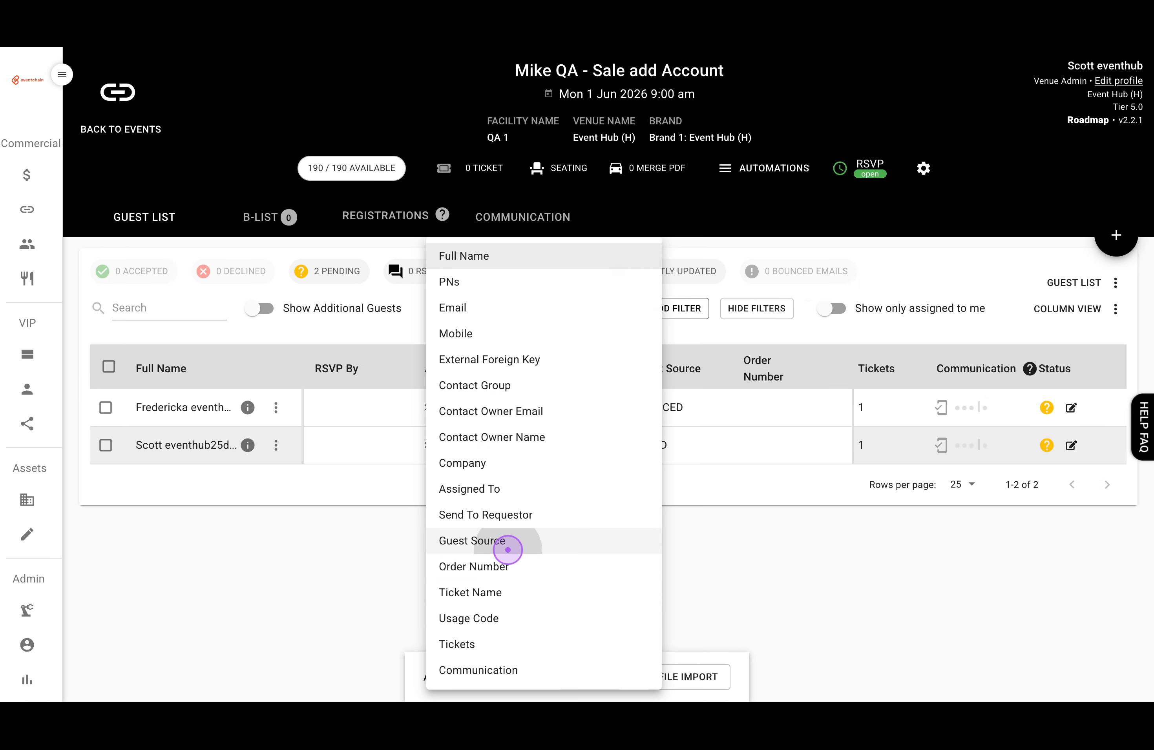Open event settings gear icon

click(924, 168)
